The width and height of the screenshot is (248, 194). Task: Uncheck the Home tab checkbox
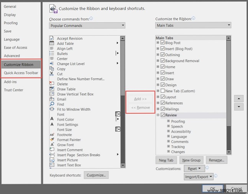pos(163,67)
